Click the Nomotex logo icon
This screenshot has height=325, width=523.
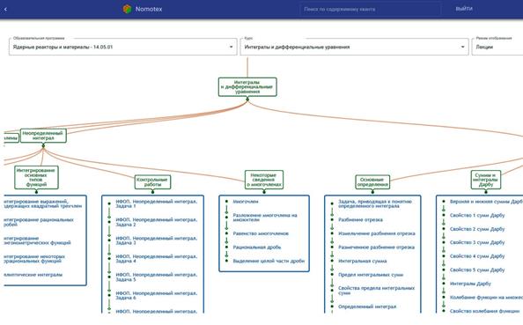point(127,9)
